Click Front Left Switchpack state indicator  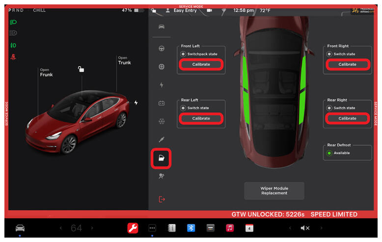(183, 54)
